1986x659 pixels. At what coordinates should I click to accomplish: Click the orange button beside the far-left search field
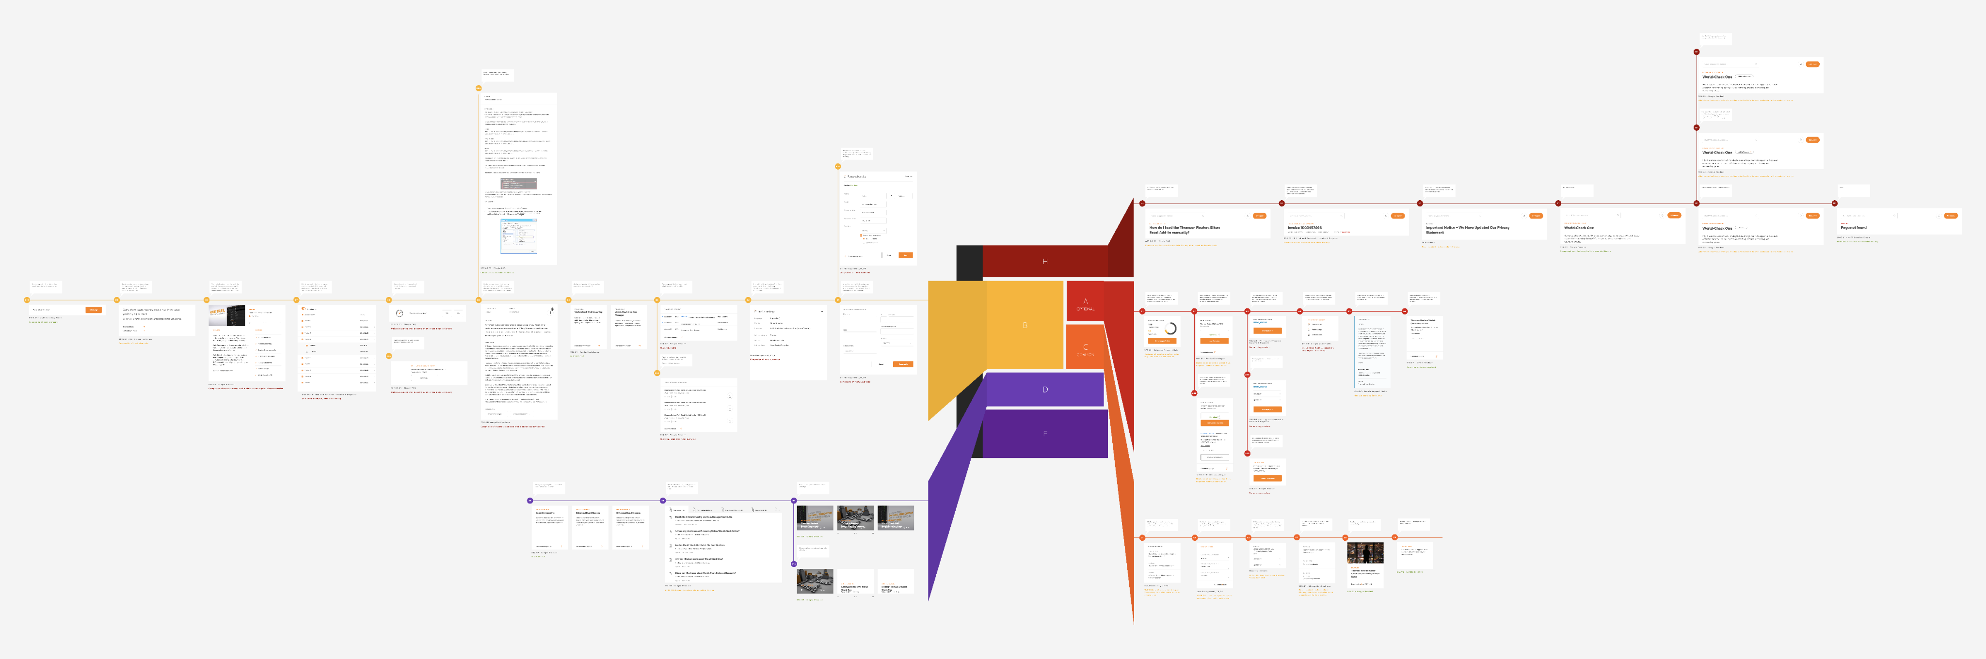coord(93,310)
